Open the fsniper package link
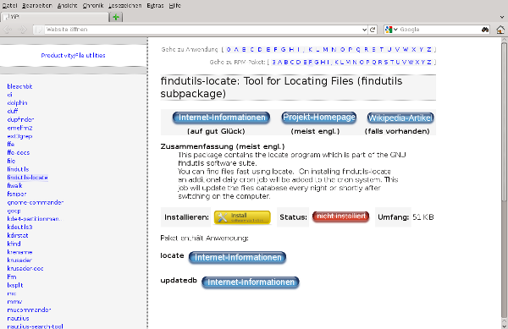Image resolution: width=508 pixels, height=329 pixels. pos(17,194)
